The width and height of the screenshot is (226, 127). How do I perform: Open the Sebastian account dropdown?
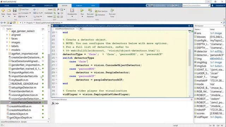coord(220,6)
